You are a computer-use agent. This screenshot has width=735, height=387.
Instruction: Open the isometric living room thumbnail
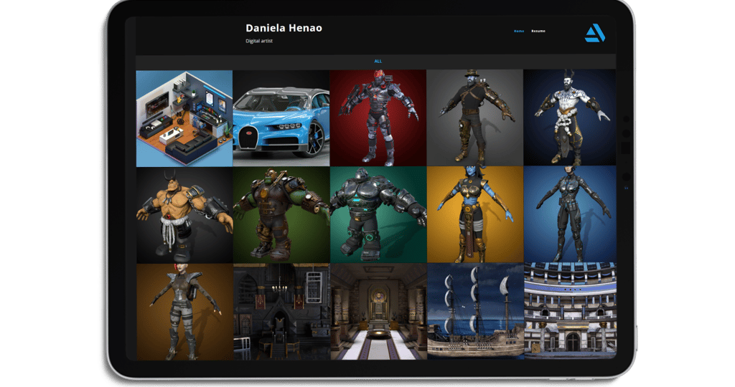pos(184,118)
